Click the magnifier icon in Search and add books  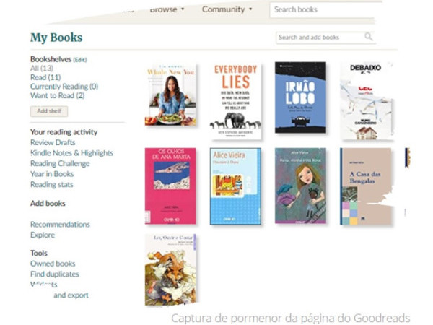click(x=368, y=37)
